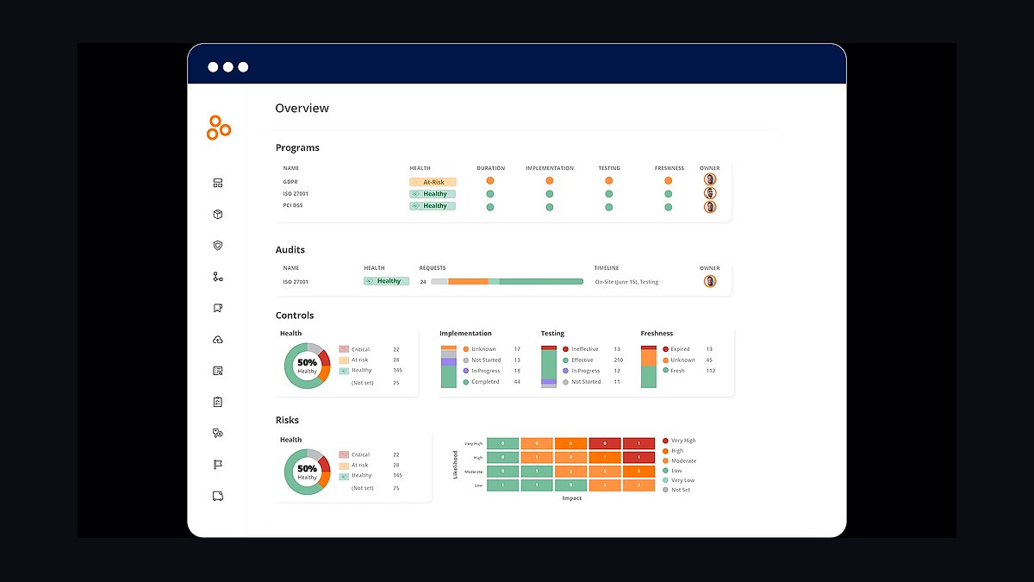Screen dimensions: 1034x582
Task: Click the Freshness stacked bar chart
Action: (649, 366)
